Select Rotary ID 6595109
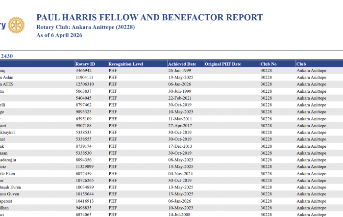This screenshot has height=217, width=343. click(x=84, y=119)
